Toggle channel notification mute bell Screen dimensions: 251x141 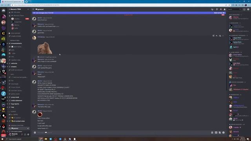(x=216, y=9)
